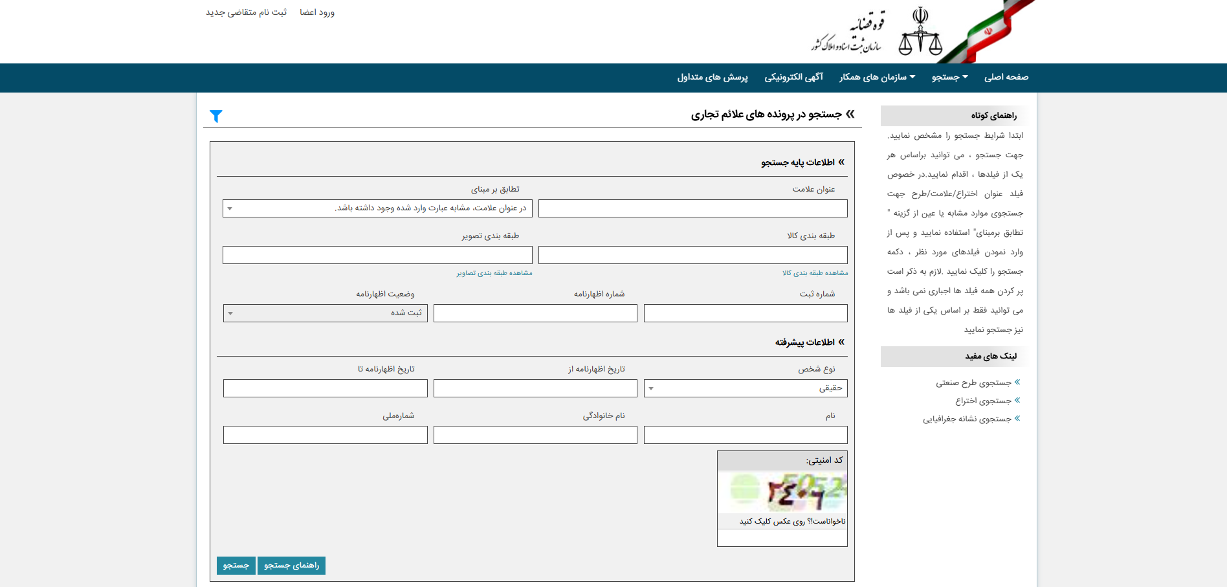The height and width of the screenshot is (587, 1227).
Task: Open the تطابق بر مبنای dropdown
Action: [377, 208]
